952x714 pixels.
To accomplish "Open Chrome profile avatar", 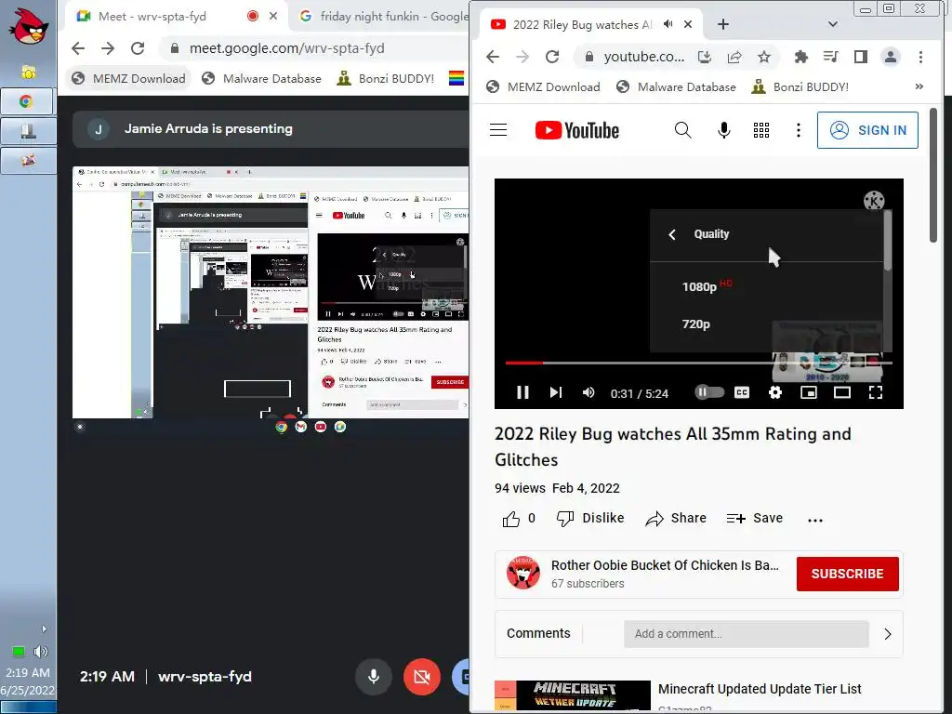I will click(890, 57).
